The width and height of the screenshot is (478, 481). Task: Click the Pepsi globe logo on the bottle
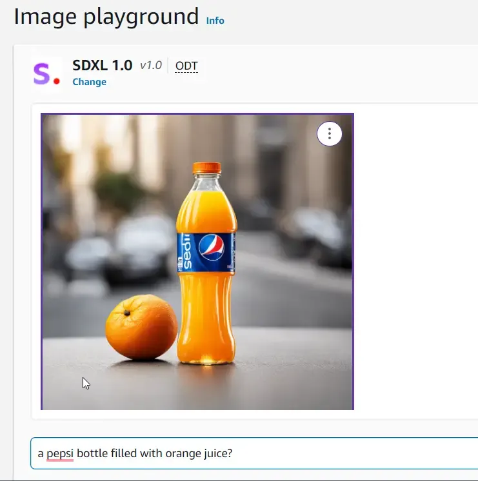[x=212, y=248]
